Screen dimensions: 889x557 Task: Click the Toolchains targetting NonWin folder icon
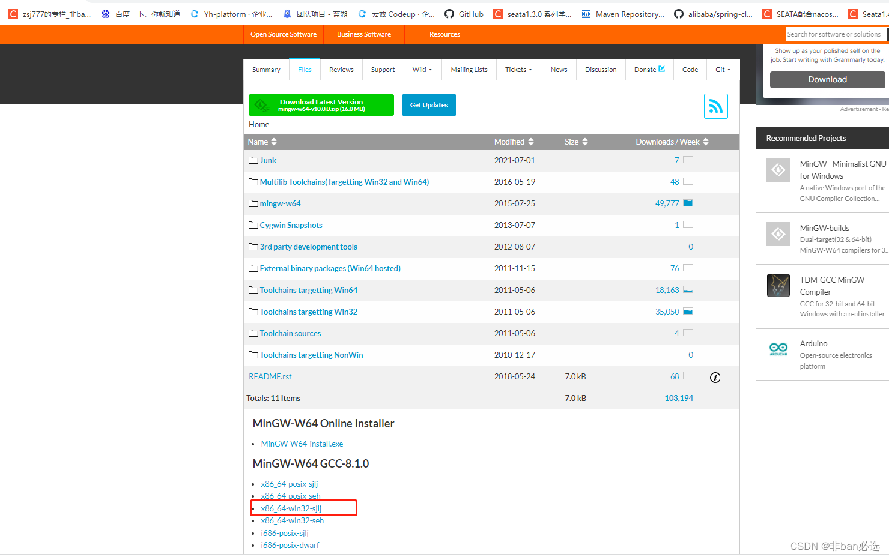(253, 355)
